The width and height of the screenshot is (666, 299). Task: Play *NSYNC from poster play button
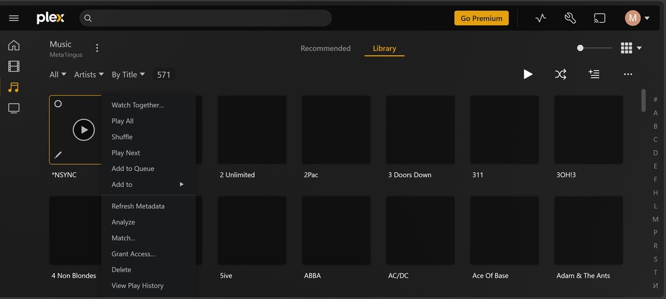tap(83, 130)
